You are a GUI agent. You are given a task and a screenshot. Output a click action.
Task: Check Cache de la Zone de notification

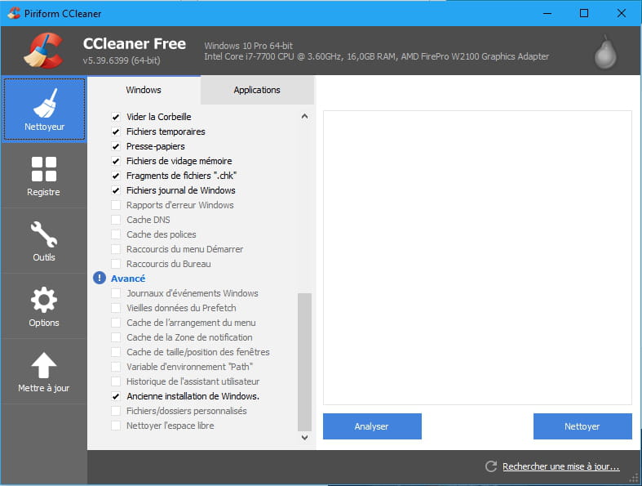[x=116, y=337]
